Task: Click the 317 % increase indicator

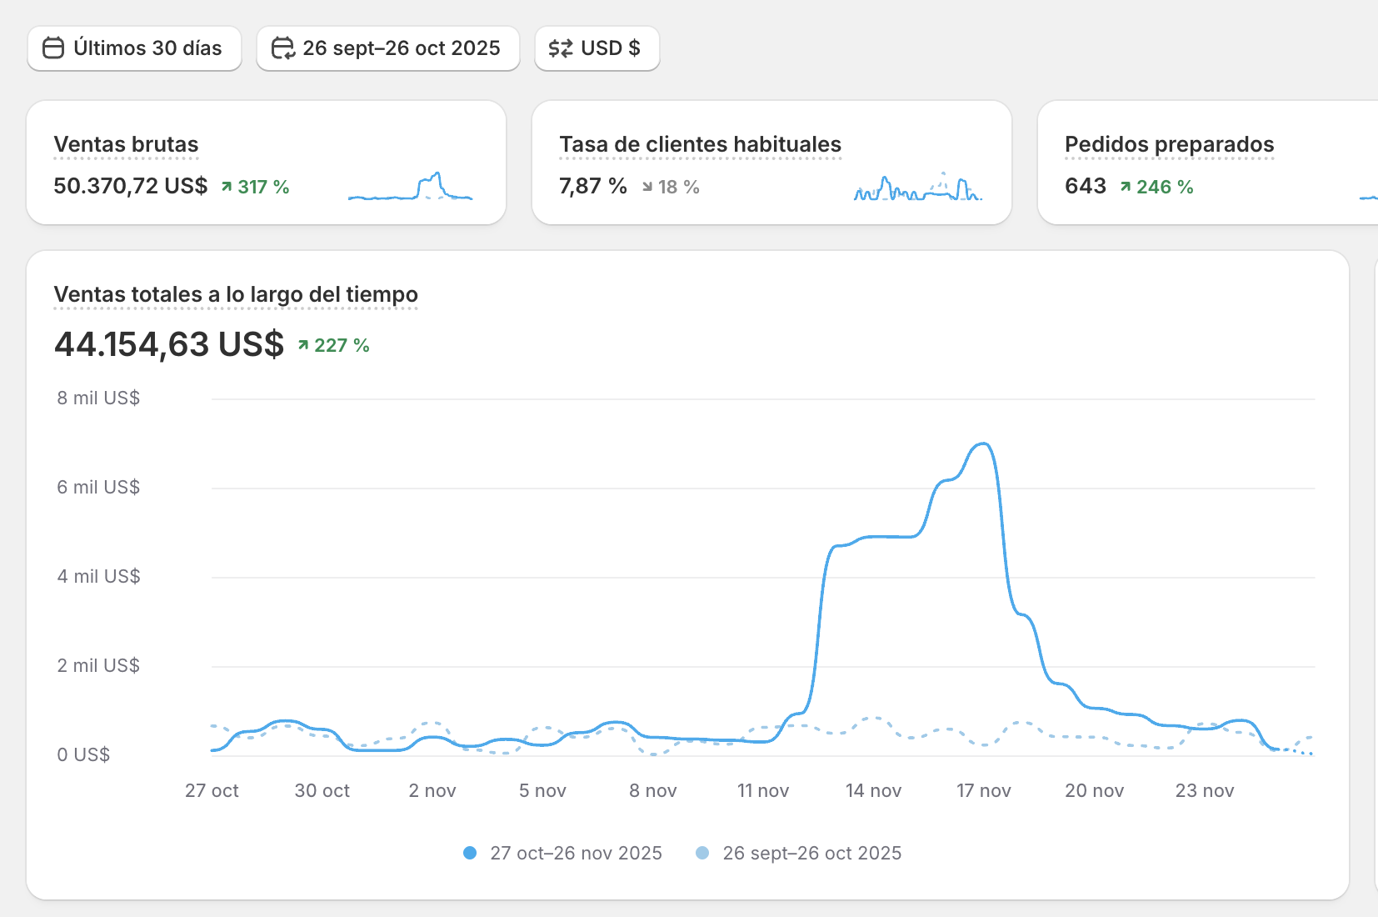Action: point(255,187)
